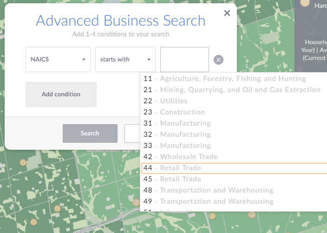Select highlighted 44 - Retail Trade
Viewport: 327px width, 233px height.
coord(172,168)
